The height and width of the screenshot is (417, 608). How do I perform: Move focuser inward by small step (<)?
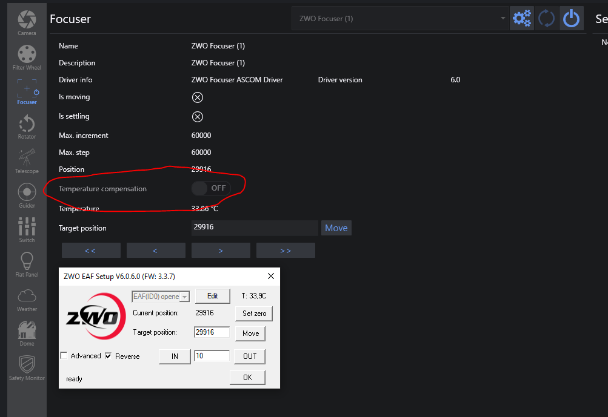156,250
